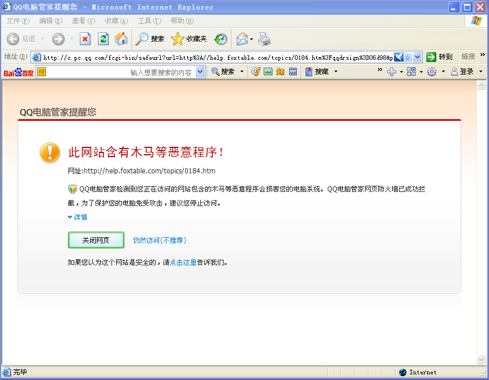Click the Refresh page icon

point(103,39)
